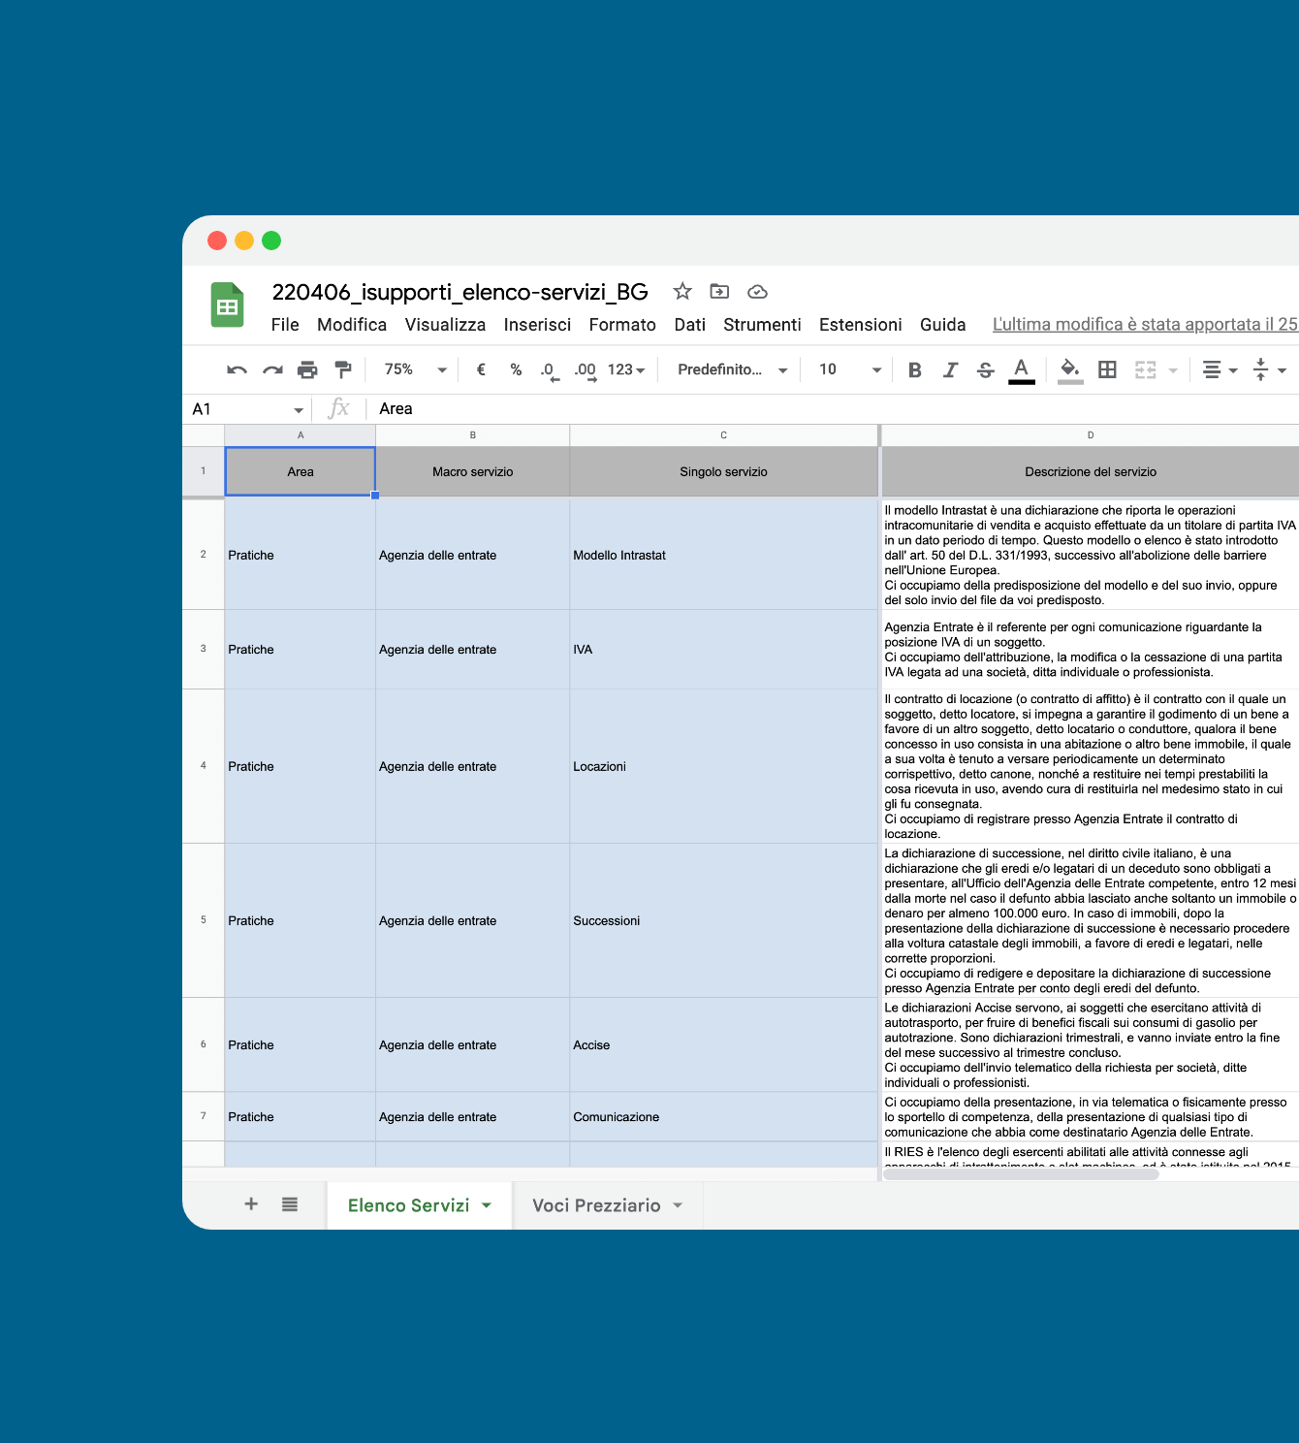Toggle italic formatting
Image resolution: width=1299 pixels, height=1443 pixels.
click(x=950, y=369)
